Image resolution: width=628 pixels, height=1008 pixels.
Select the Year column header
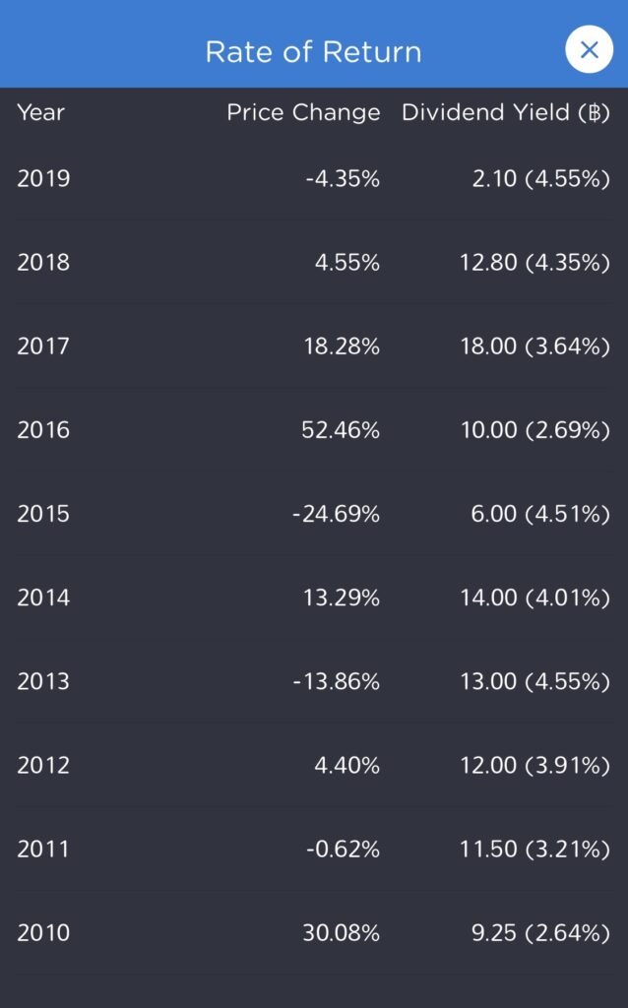(x=40, y=112)
